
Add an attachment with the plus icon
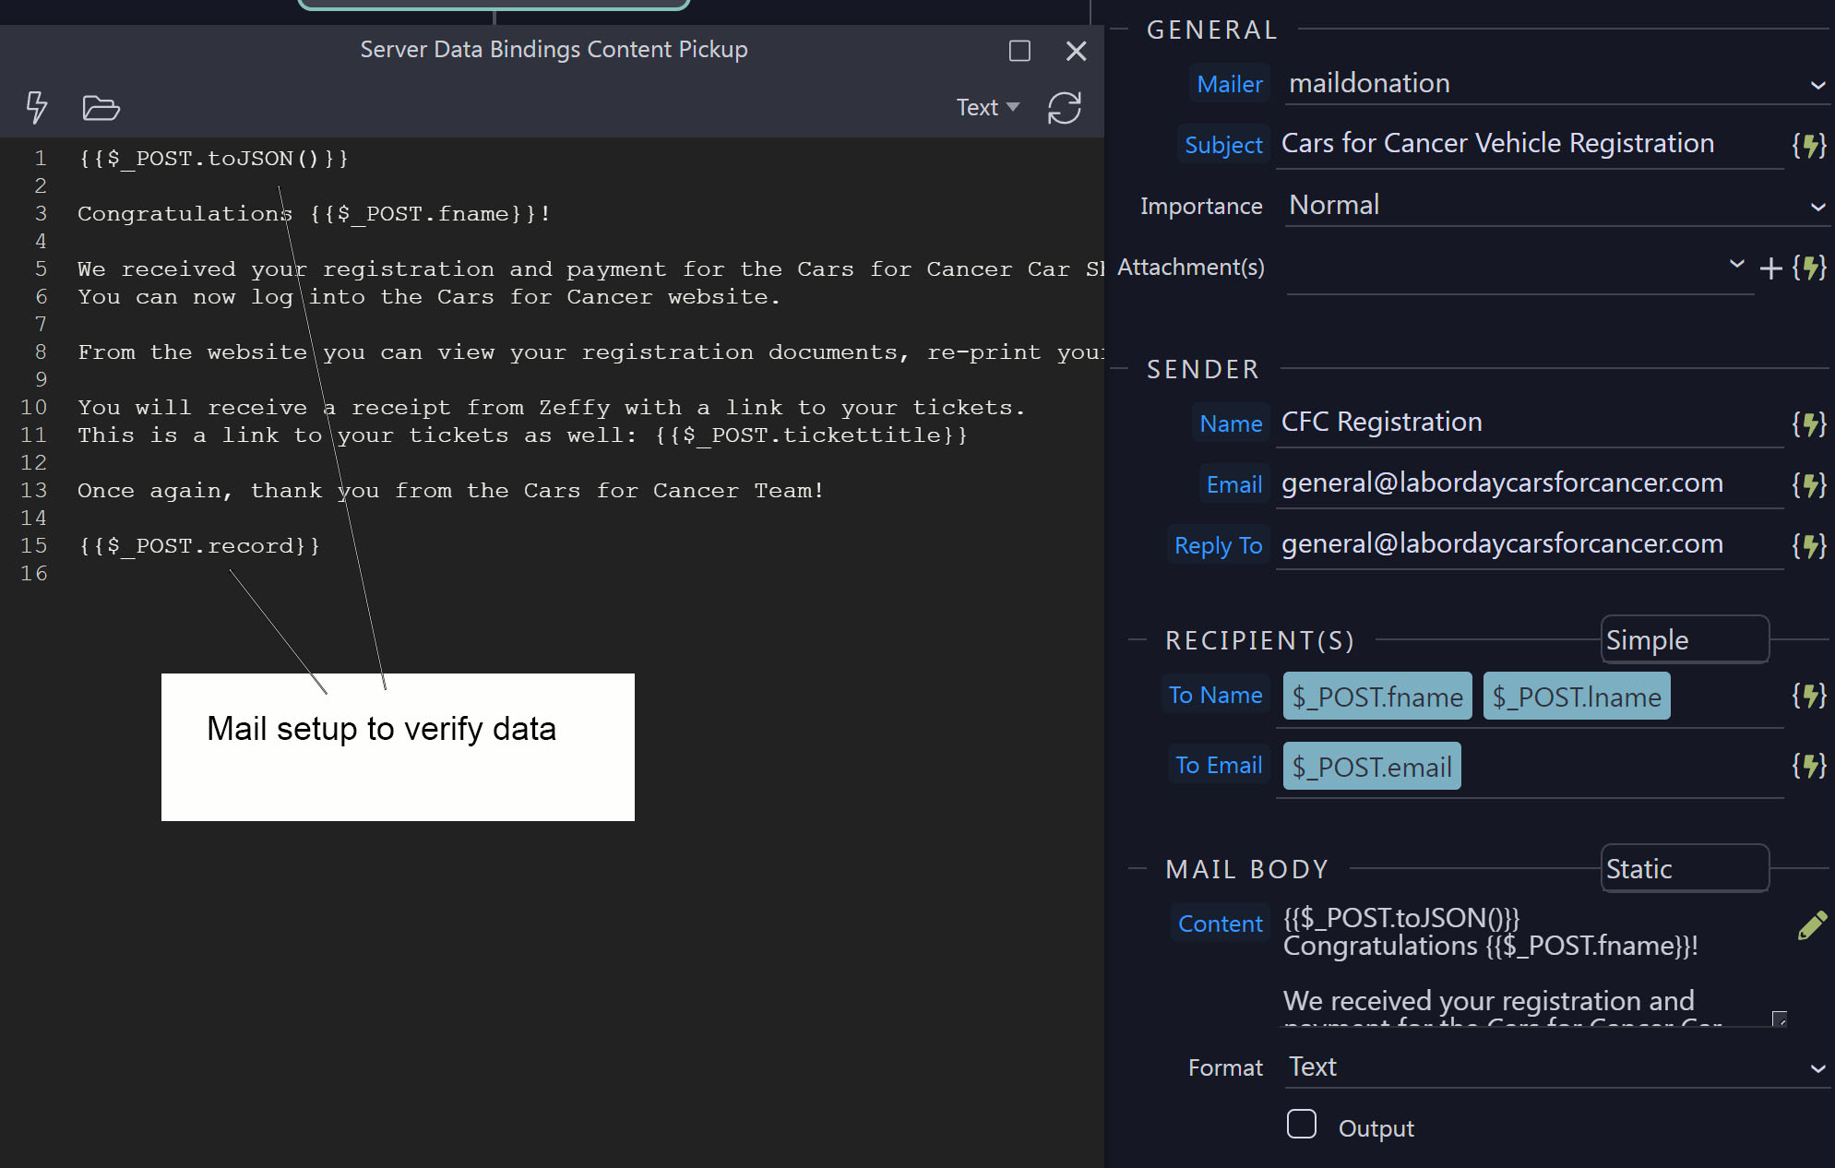[x=1770, y=268]
